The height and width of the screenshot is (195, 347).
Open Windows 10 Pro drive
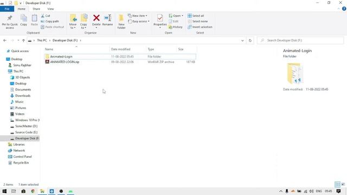(x=25, y=120)
